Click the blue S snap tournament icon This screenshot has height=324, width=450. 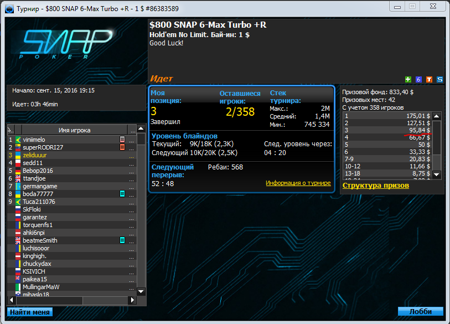pyautogui.click(x=439, y=80)
